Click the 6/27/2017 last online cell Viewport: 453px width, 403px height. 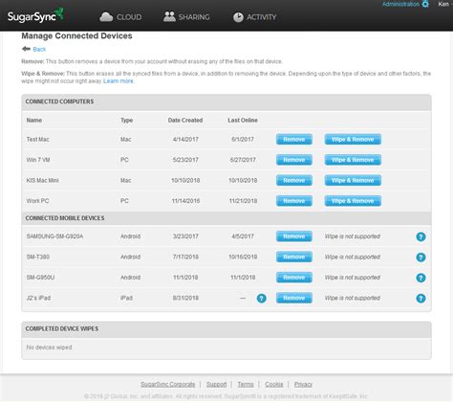point(243,160)
